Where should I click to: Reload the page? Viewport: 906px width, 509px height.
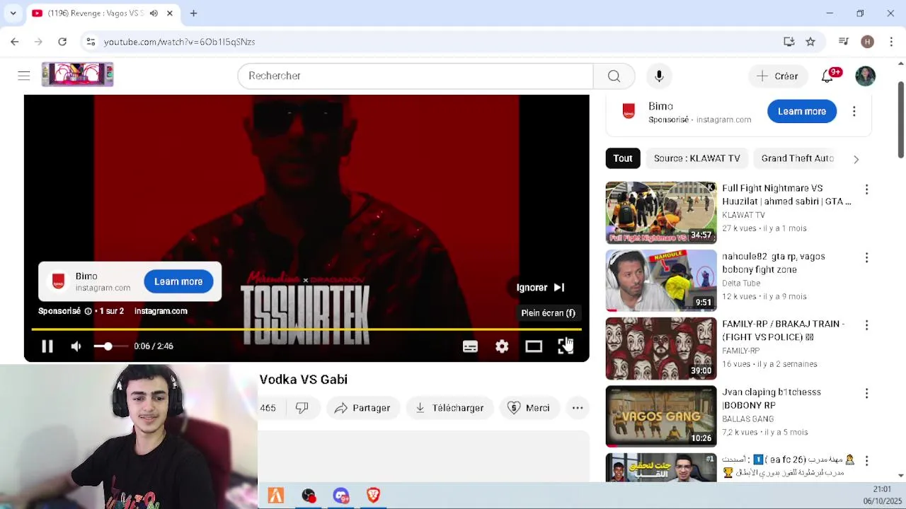click(x=62, y=42)
